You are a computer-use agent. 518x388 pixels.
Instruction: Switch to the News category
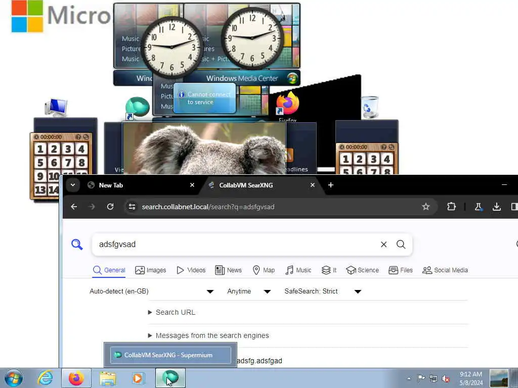click(228, 270)
